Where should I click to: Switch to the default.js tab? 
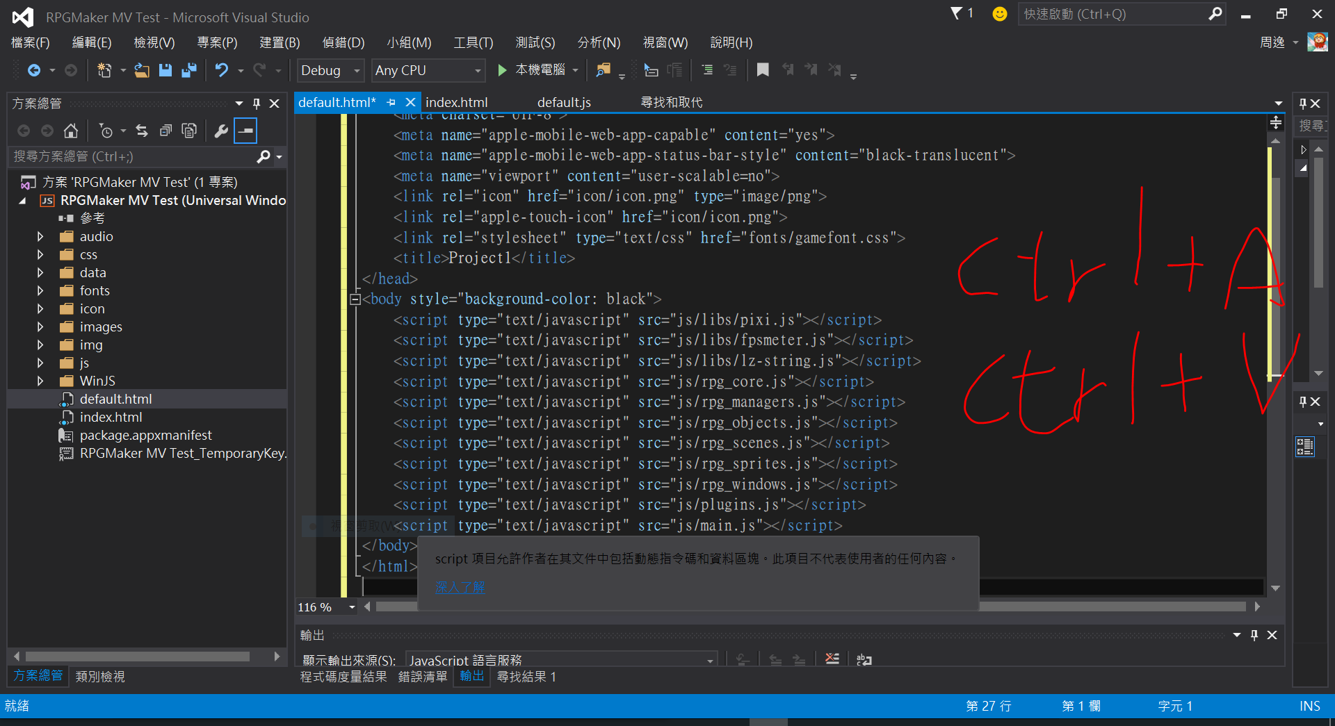[x=564, y=102]
